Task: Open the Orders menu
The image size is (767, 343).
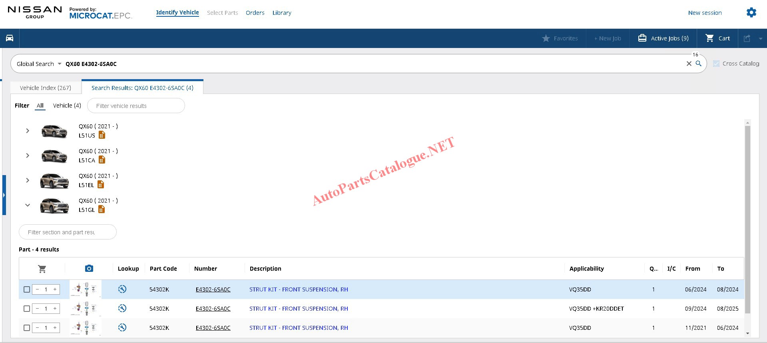Action: [x=255, y=13]
